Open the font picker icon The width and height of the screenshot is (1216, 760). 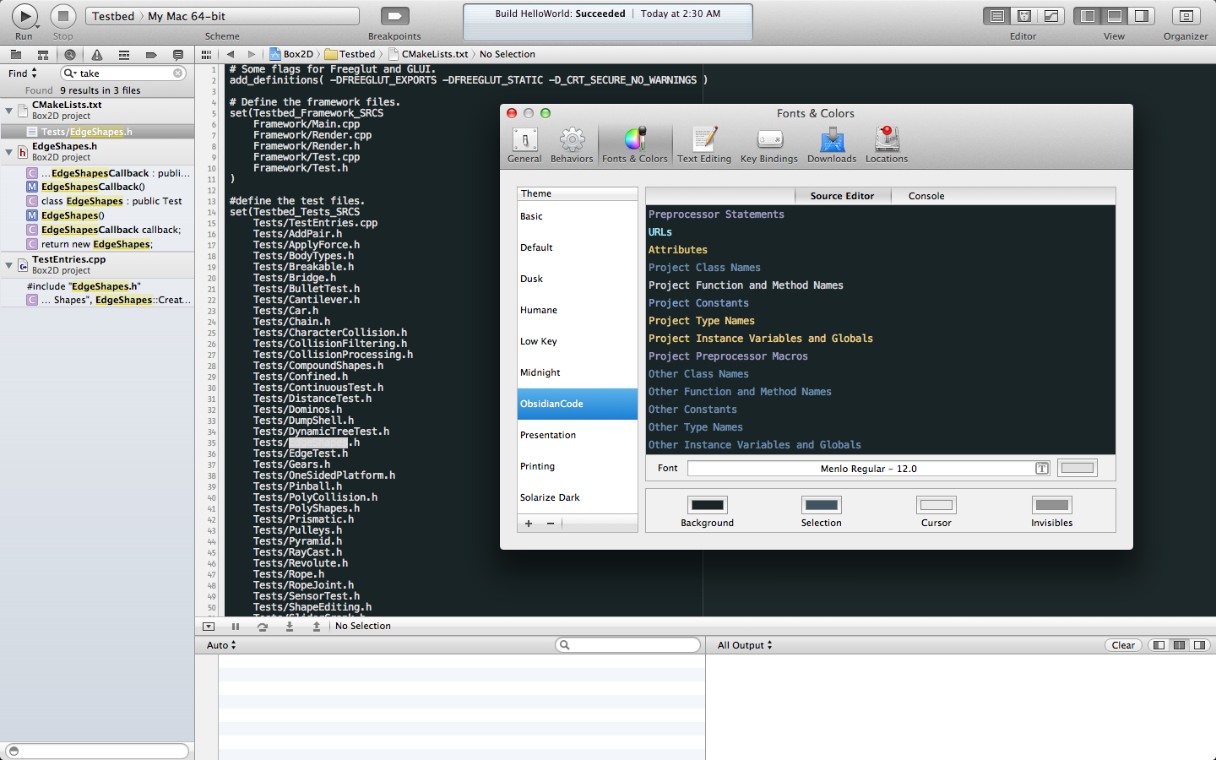1042,469
